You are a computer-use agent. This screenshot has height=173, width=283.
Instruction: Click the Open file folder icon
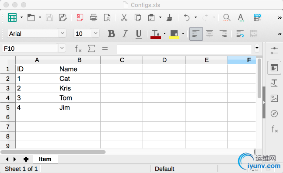(31, 17)
